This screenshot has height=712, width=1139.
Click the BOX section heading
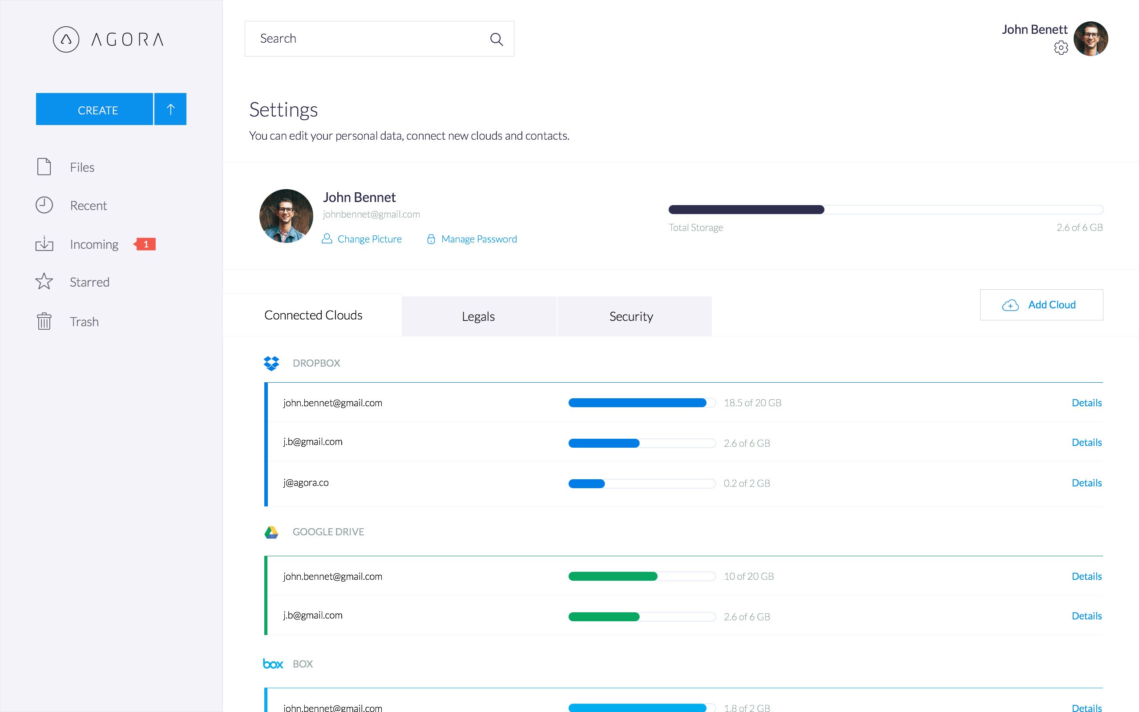[303, 664]
